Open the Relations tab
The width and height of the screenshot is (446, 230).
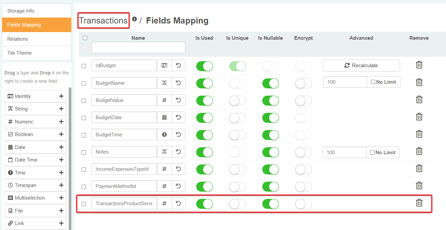pyautogui.click(x=36, y=39)
